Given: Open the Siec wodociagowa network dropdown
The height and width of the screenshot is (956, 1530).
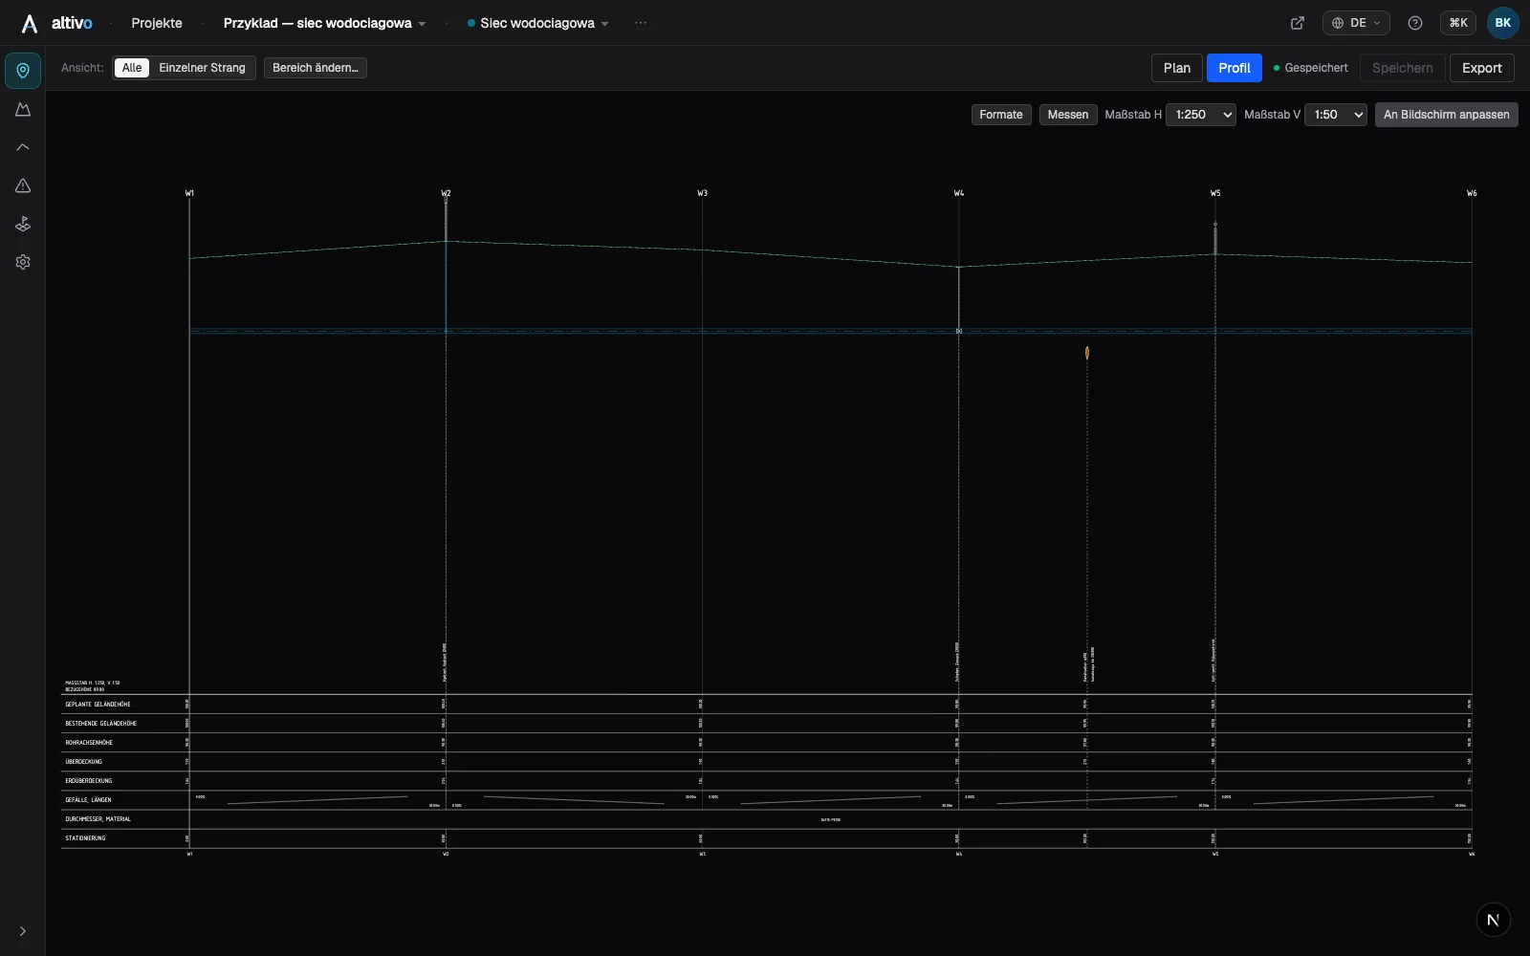Looking at the screenshot, I should [538, 23].
